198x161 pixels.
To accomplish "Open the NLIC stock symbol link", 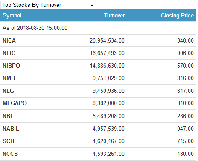I will click(x=9, y=53).
